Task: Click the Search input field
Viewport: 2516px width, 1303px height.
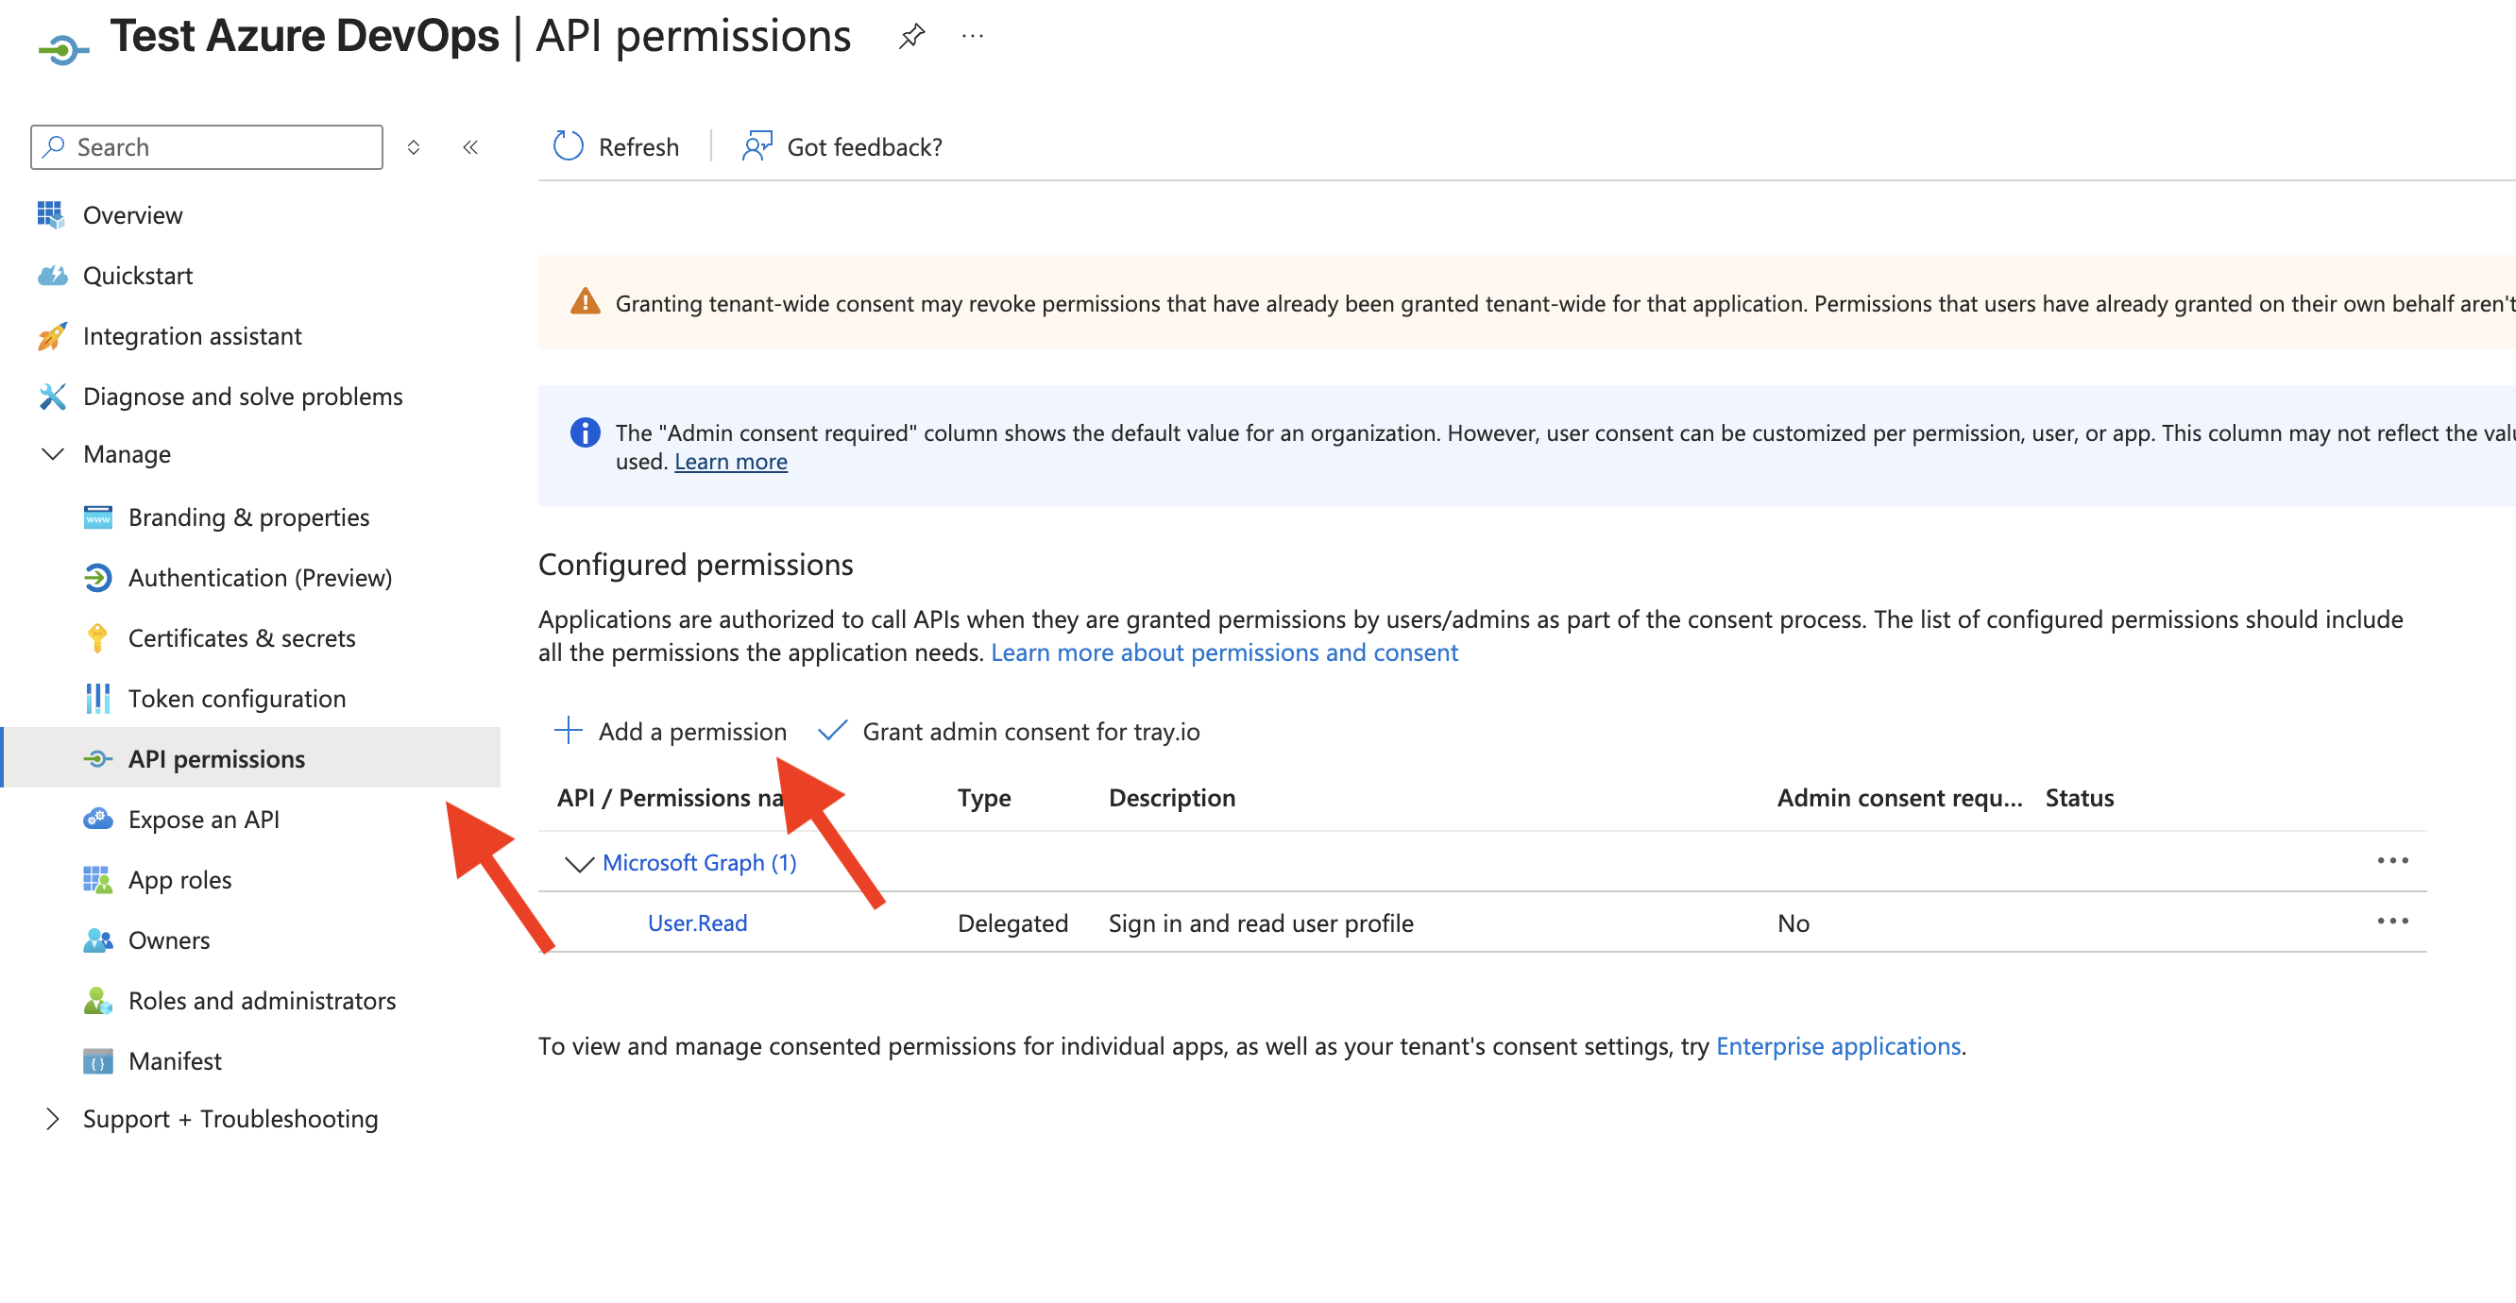Action: click(x=205, y=146)
